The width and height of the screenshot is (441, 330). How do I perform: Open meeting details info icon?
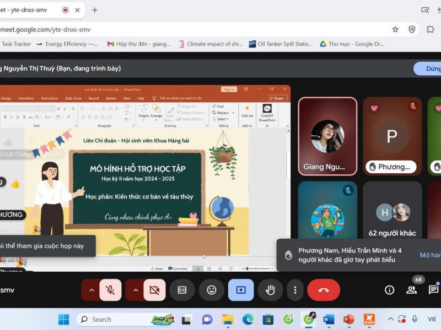click(x=389, y=290)
